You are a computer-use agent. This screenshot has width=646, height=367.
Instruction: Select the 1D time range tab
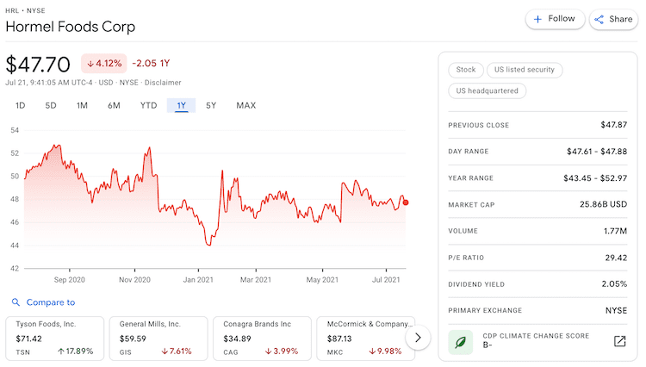(20, 105)
